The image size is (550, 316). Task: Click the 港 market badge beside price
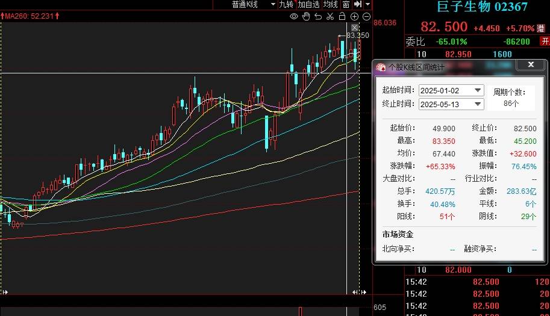541,28
